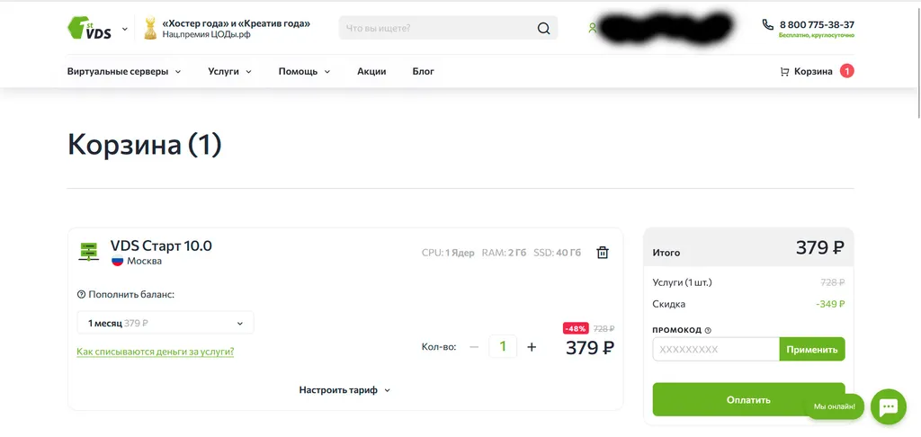This screenshot has height=437, width=921.
Task: Click the user profile icon
Action: [592, 28]
